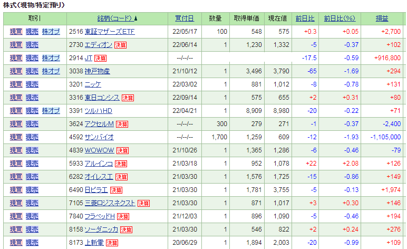Image resolution: width=407 pixels, height=249 pixels.
Task: Click the 決算 badge next to アルインコ
Action: [121, 164]
